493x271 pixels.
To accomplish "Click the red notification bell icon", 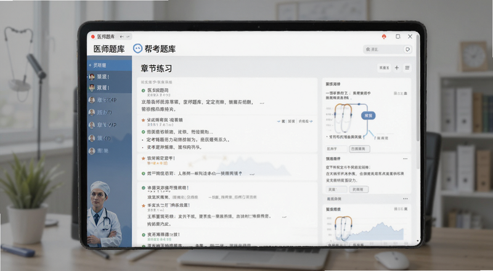I will click(x=384, y=36).
